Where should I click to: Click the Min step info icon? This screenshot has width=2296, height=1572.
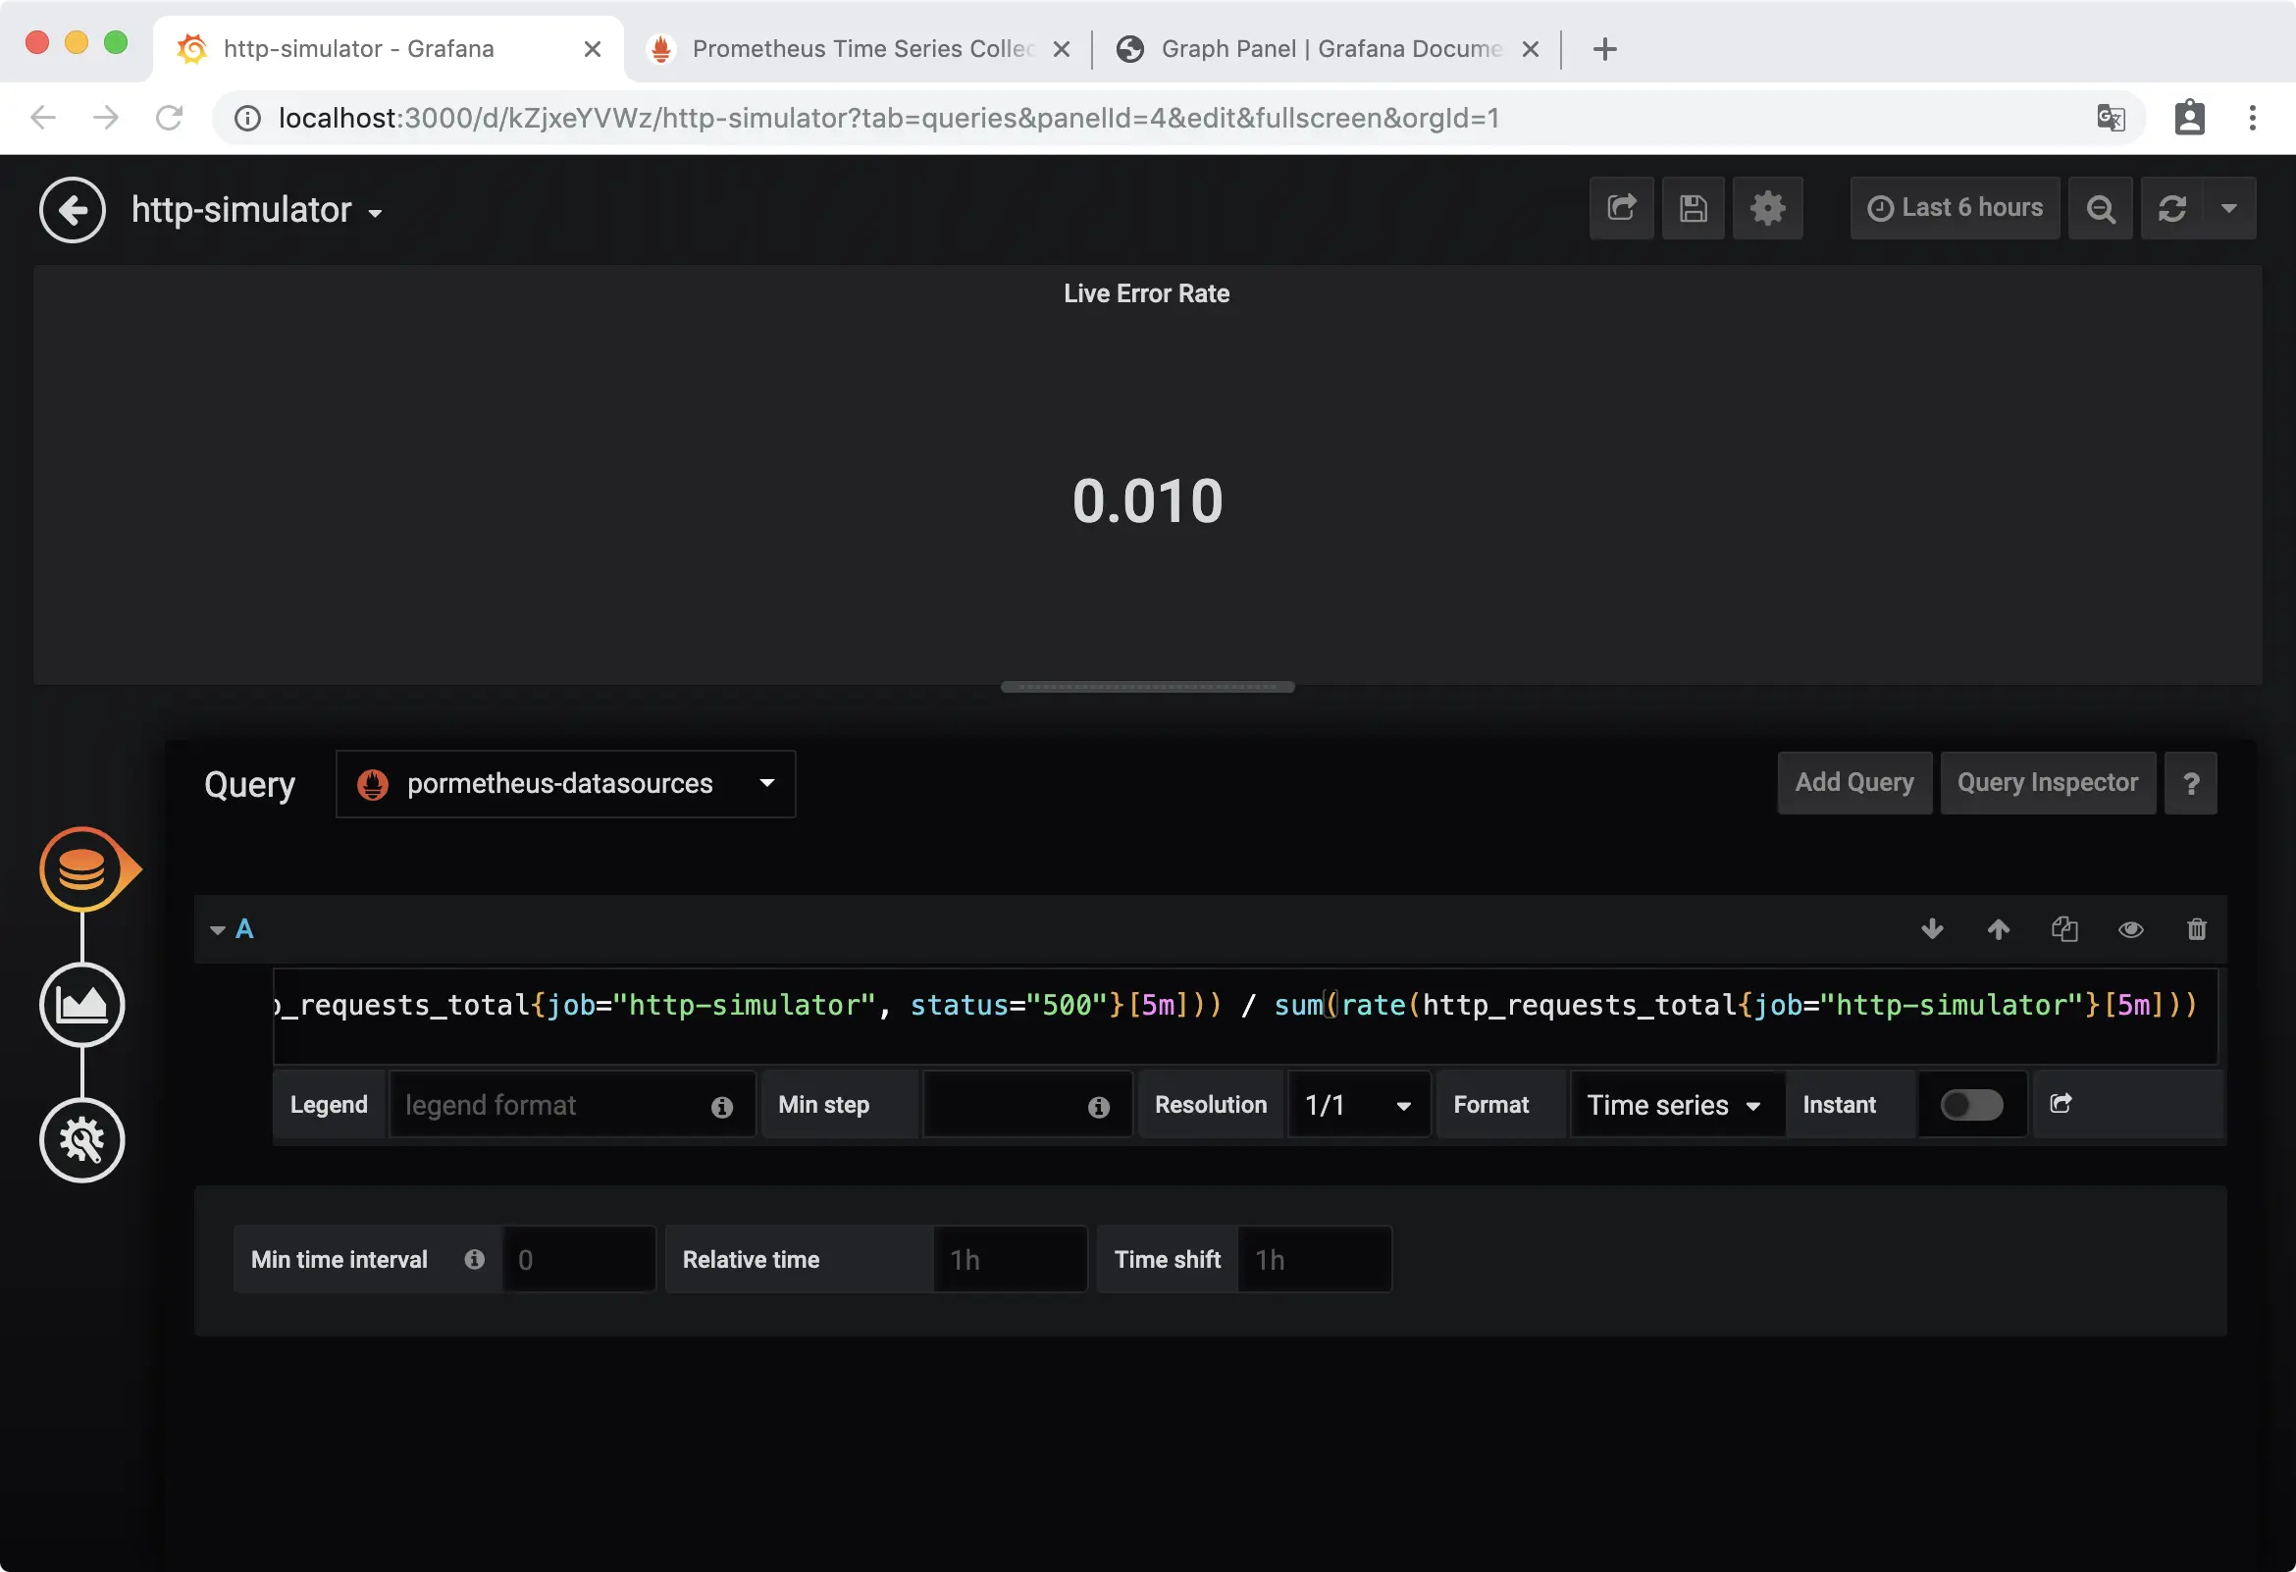point(1099,1107)
